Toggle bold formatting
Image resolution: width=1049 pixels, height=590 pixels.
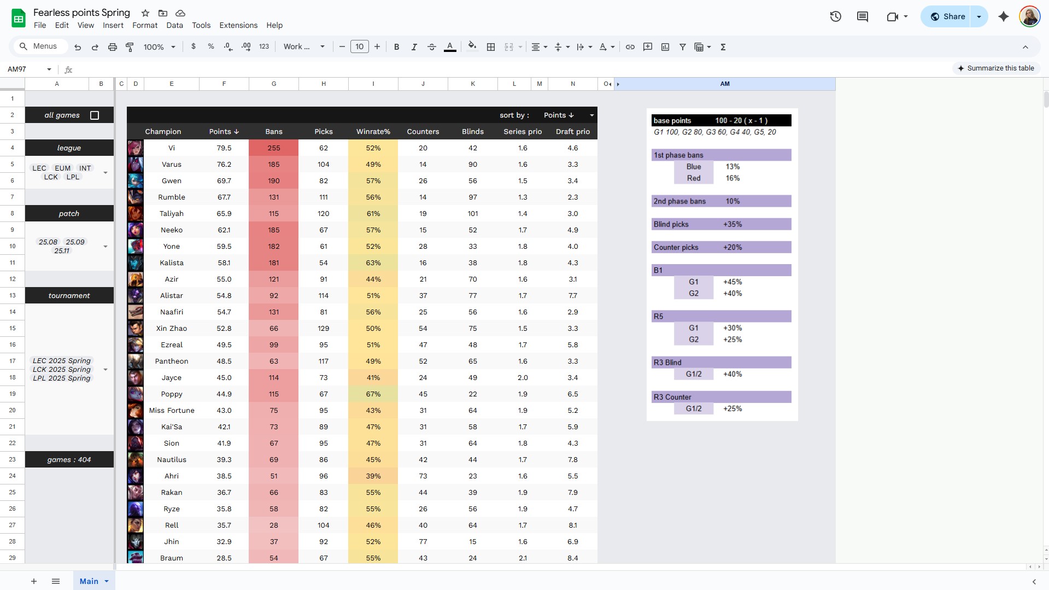point(396,47)
